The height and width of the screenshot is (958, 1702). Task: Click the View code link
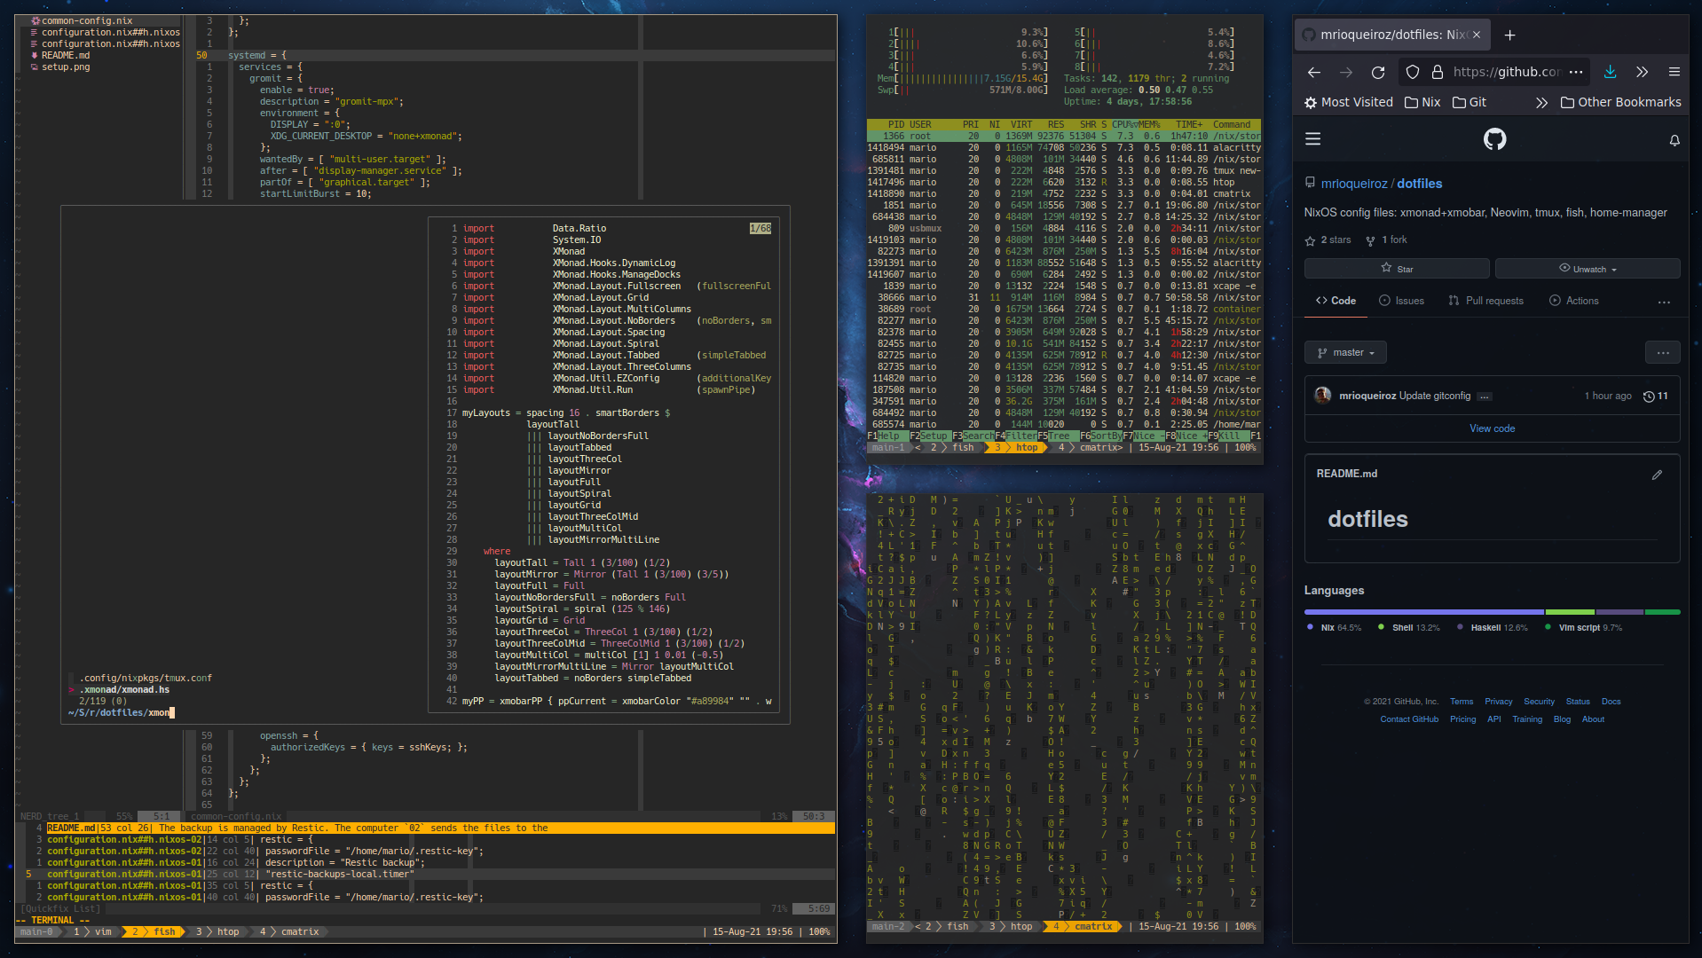tap(1493, 429)
